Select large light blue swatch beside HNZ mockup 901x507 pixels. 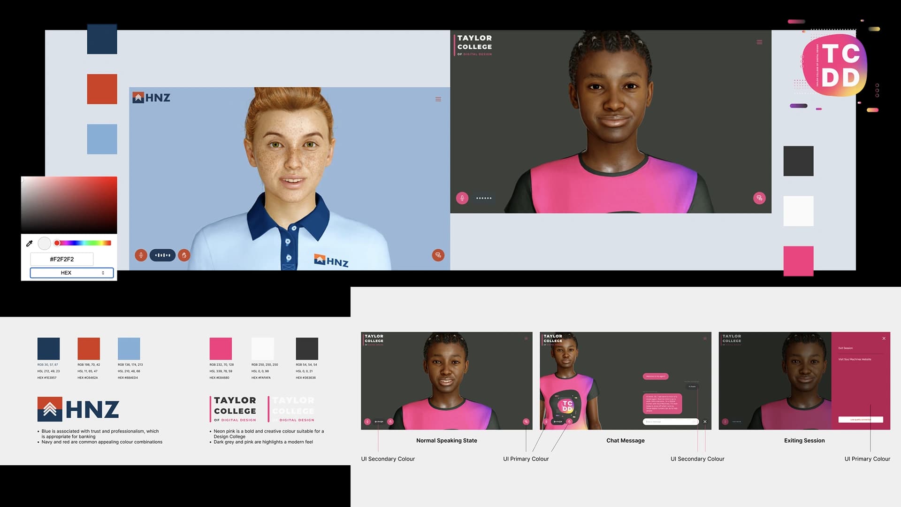coord(102,139)
